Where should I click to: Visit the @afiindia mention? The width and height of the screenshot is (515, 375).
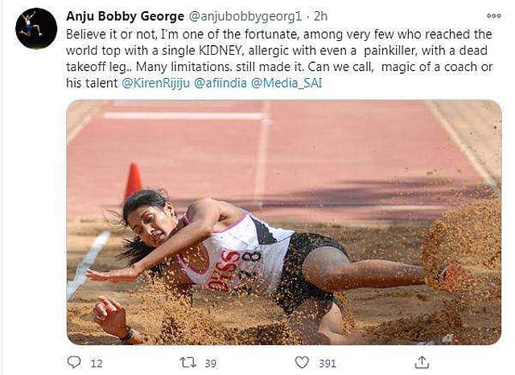pyautogui.click(x=220, y=83)
